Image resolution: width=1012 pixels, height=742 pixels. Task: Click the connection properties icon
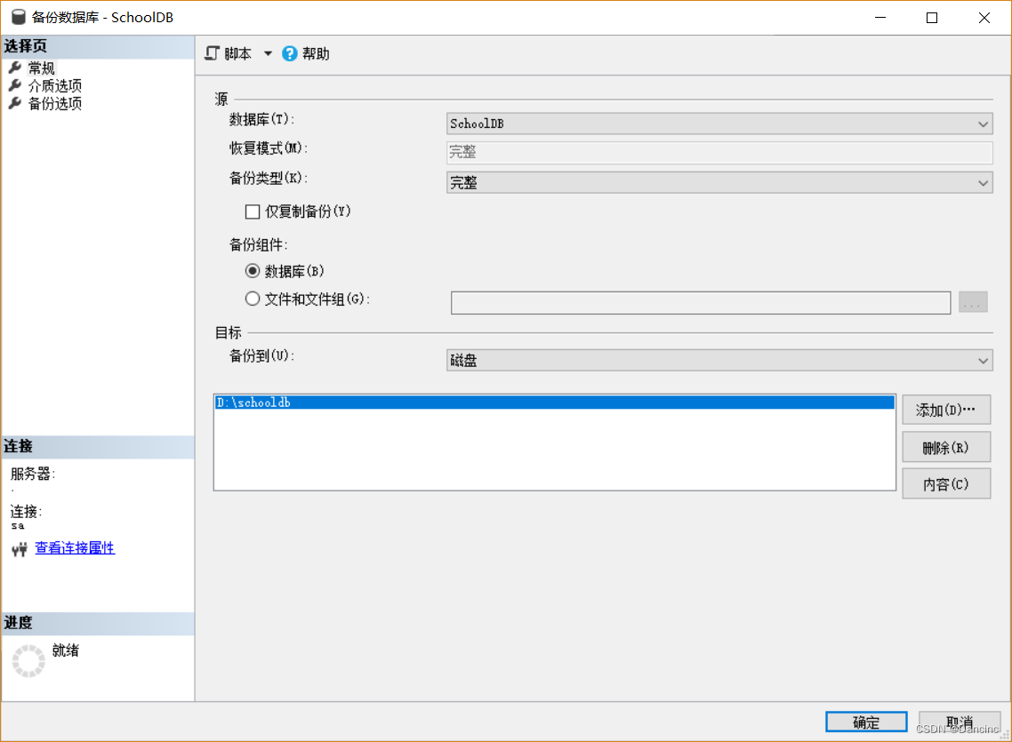pos(20,549)
